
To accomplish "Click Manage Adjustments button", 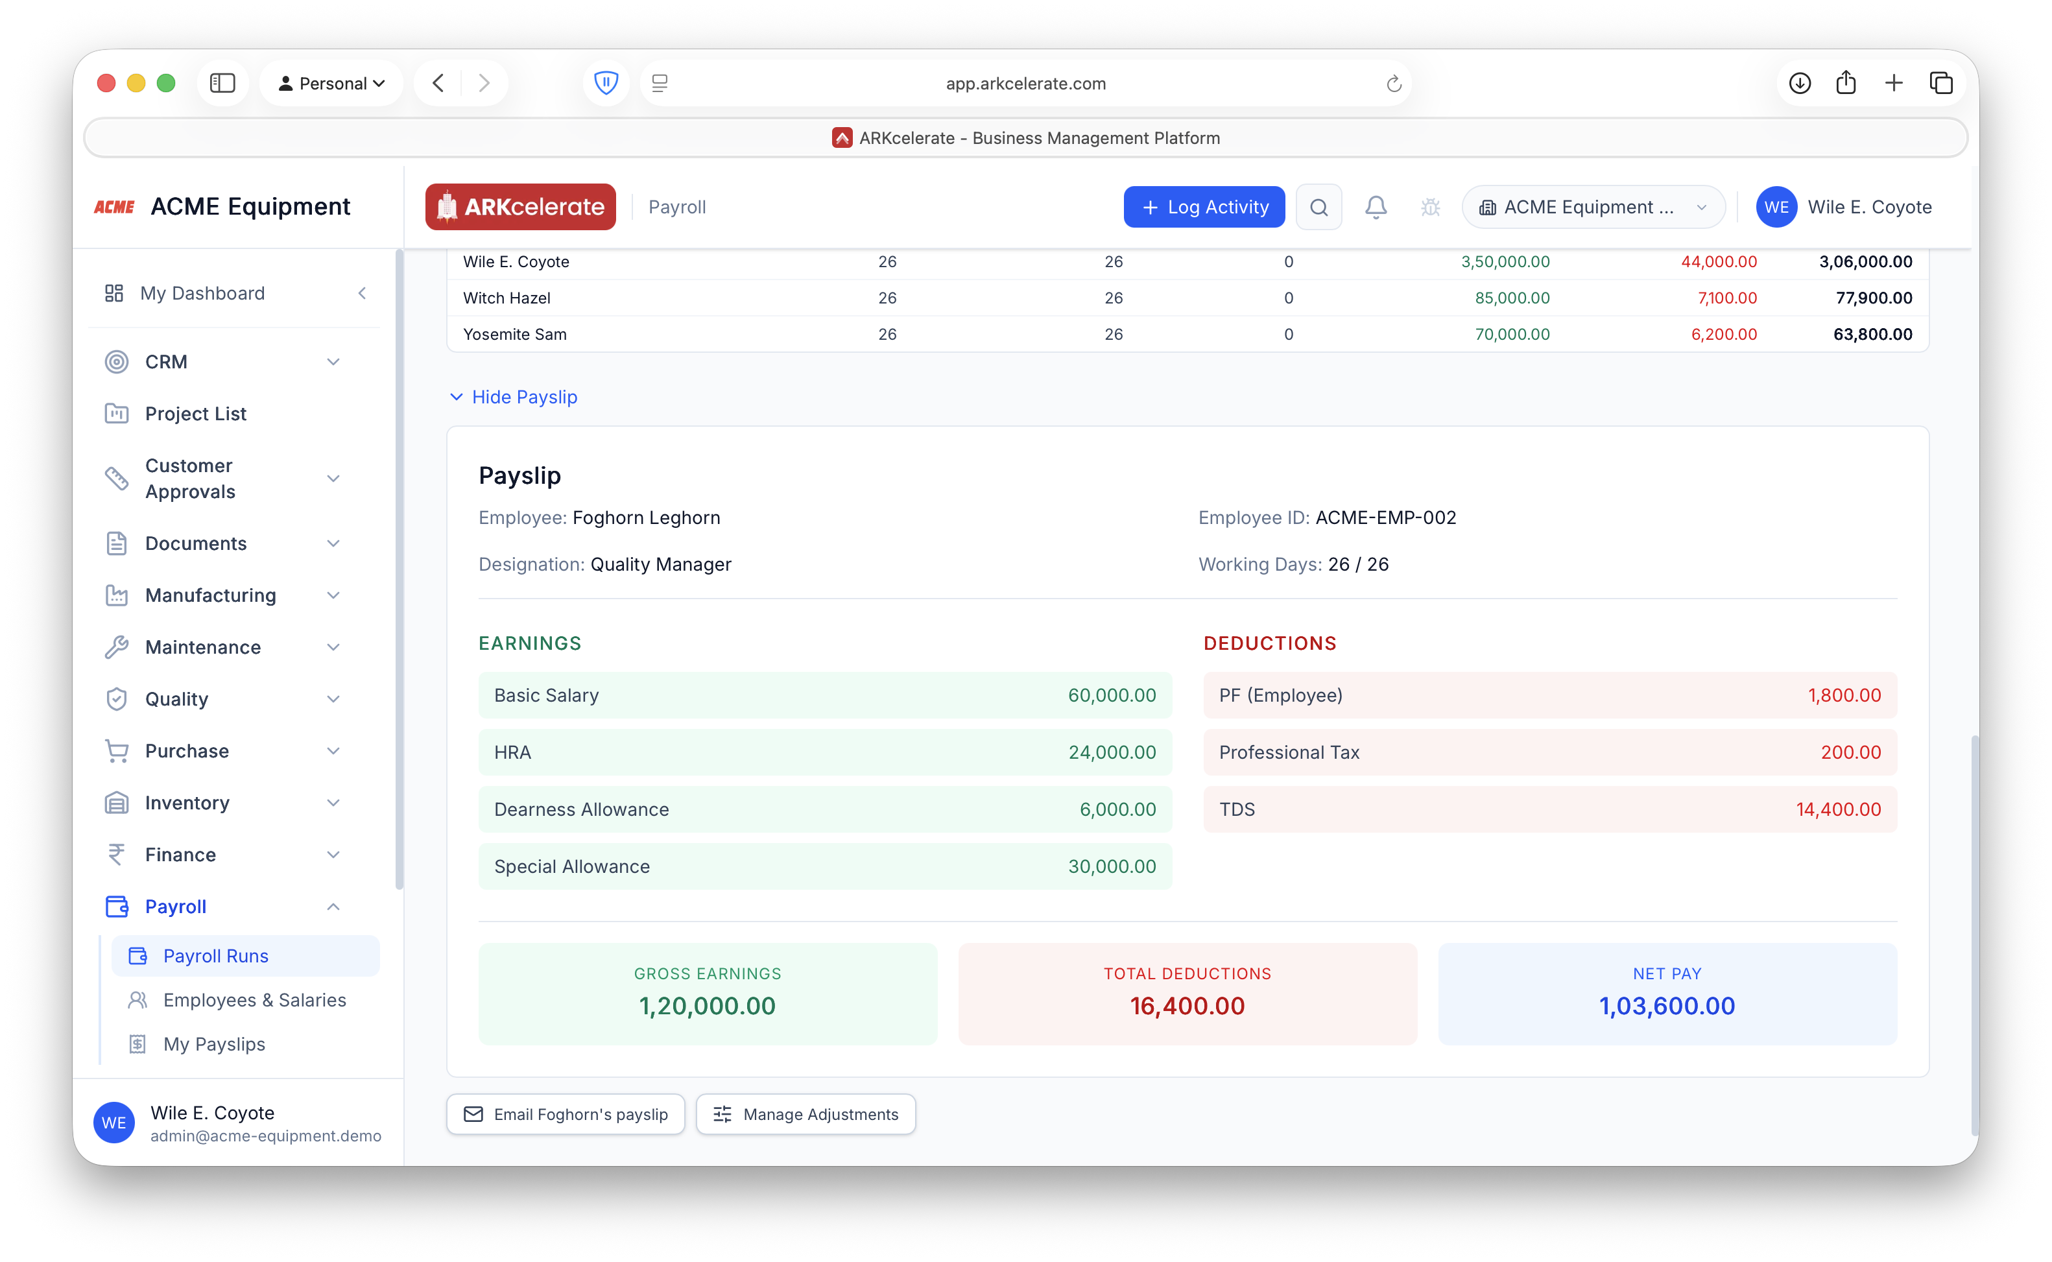I will (x=805, y=1114).
